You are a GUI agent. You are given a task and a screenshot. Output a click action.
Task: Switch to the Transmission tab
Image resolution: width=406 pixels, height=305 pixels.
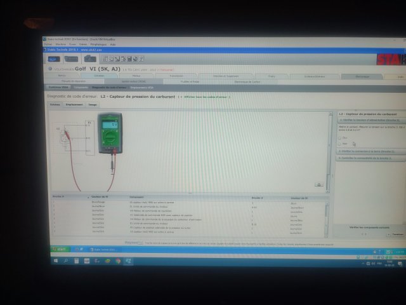tap(176, 76)
